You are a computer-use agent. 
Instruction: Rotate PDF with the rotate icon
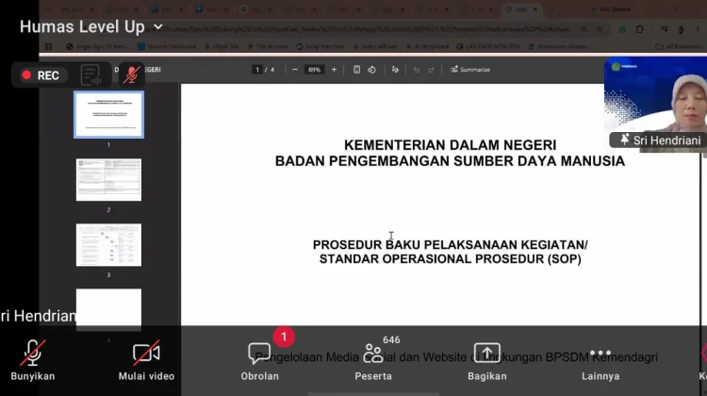371,70
